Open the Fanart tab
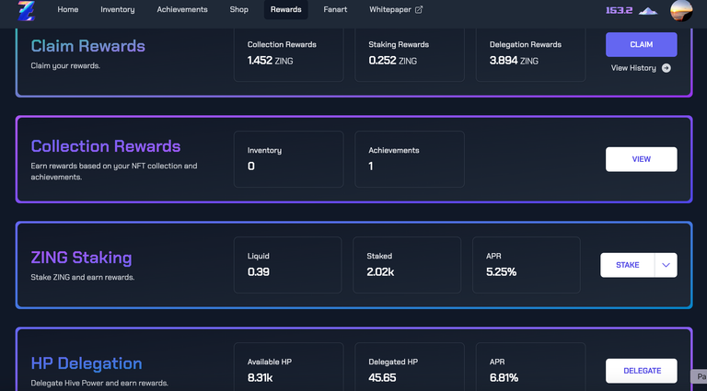 pos(335,9)
